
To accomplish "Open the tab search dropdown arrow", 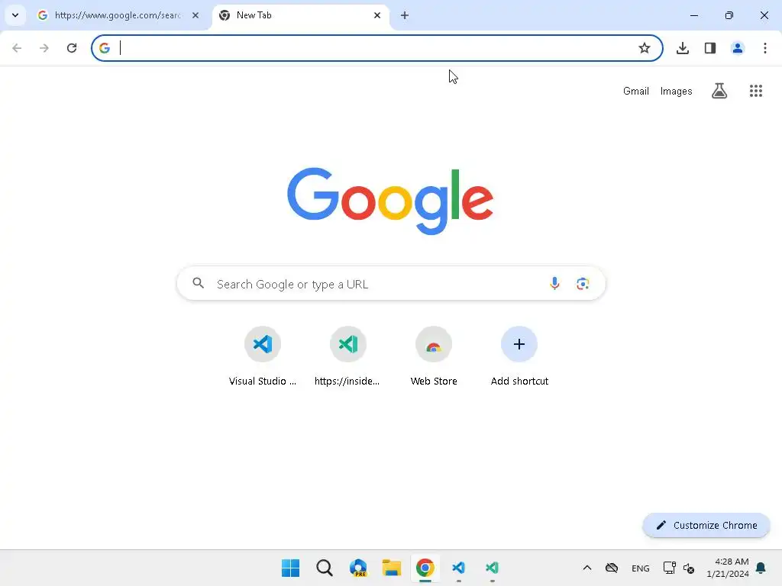I will pos(15,15).
